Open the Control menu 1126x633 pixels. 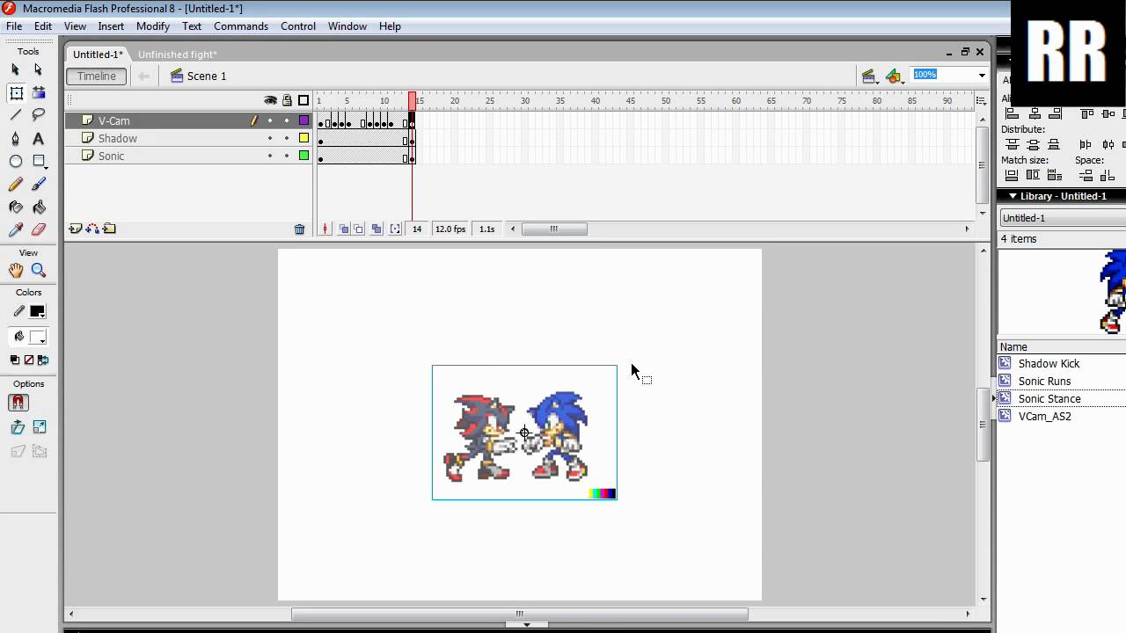click(x=298, y=26)
